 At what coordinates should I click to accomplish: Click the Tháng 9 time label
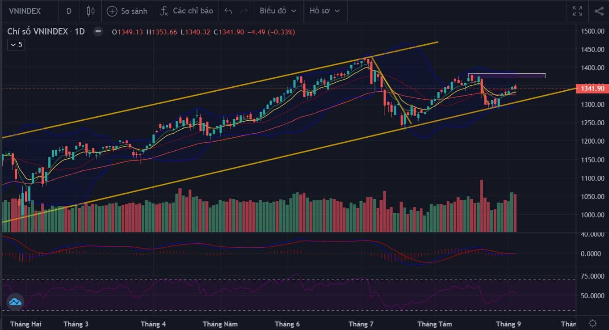tap(508, 324)
